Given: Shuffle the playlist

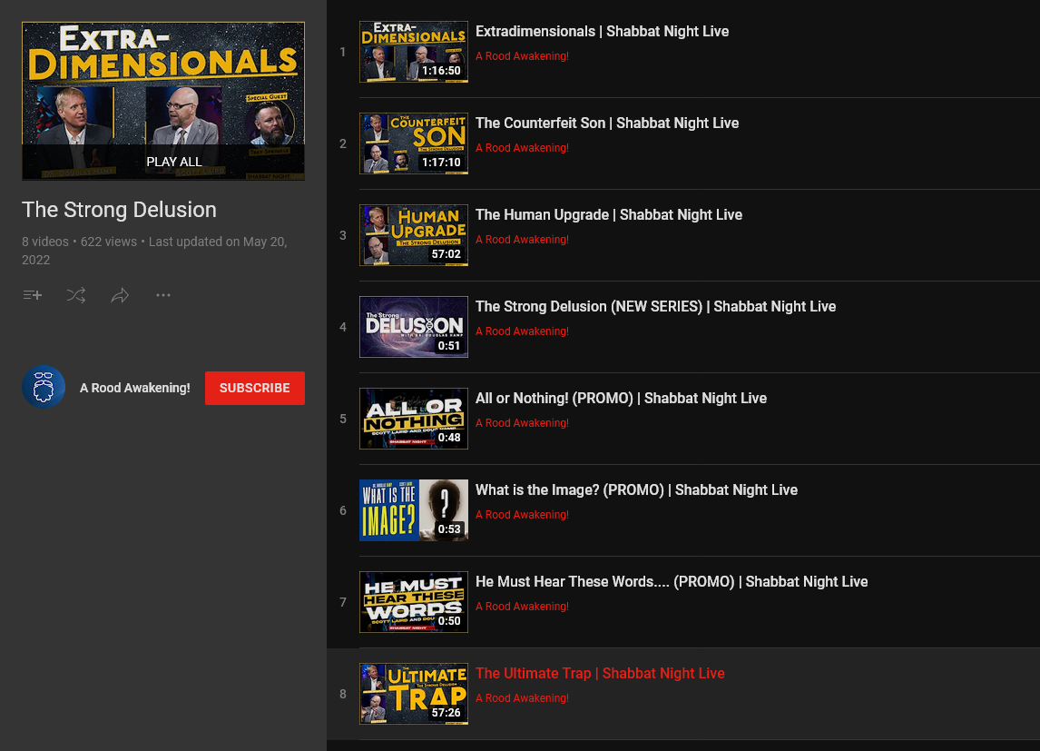Looking at the screenshot, I should [76, 295].
